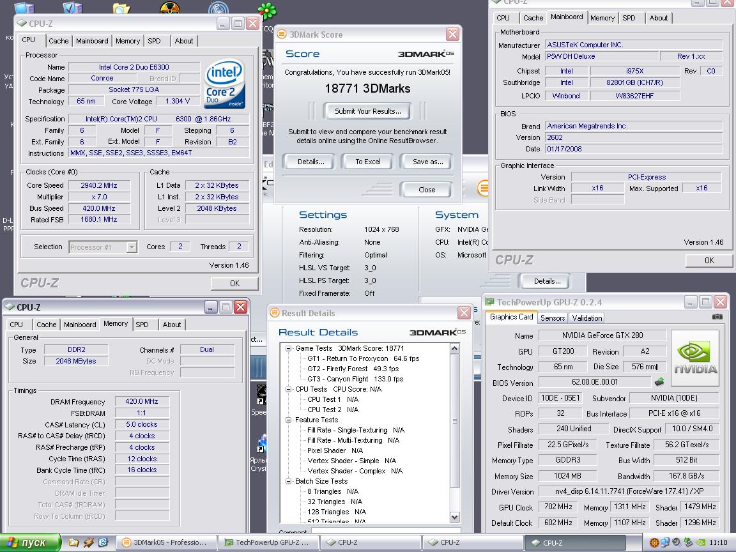Open the quick launch folder icon
Viewport: 736px width, 552px height.
73,542
